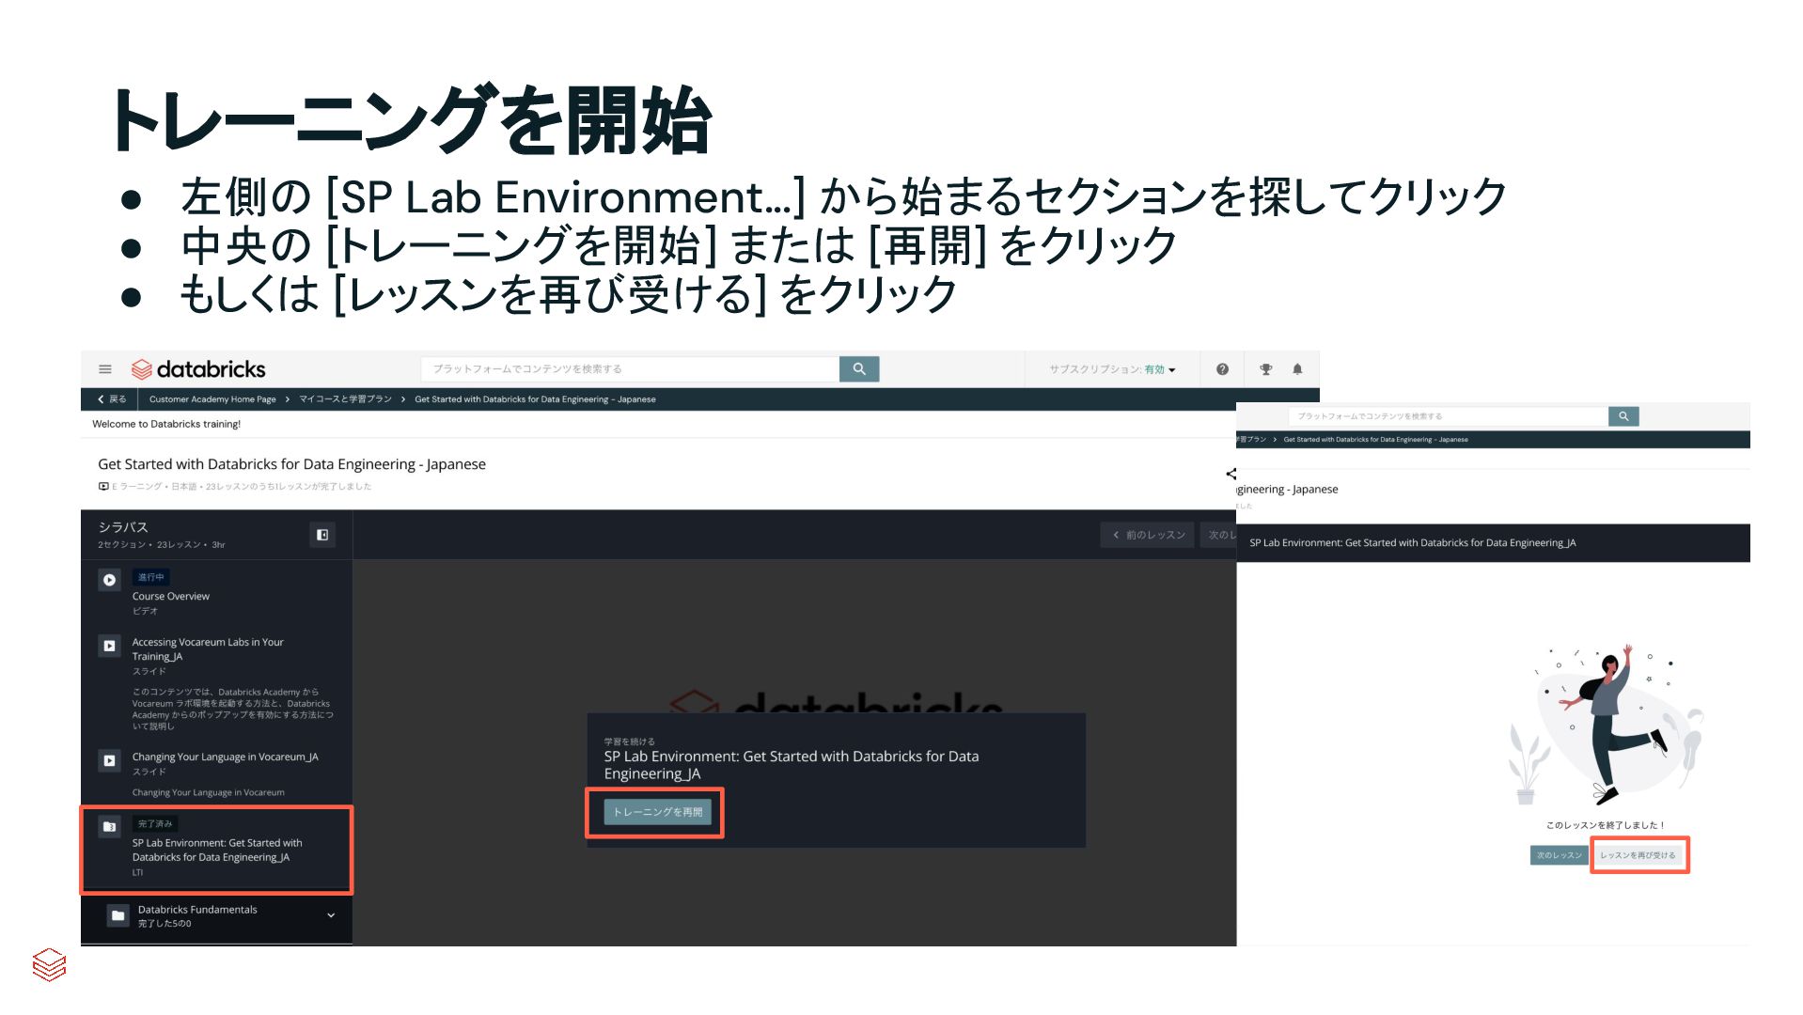Open the trophy achievements icon

(x=1266, y=369)
